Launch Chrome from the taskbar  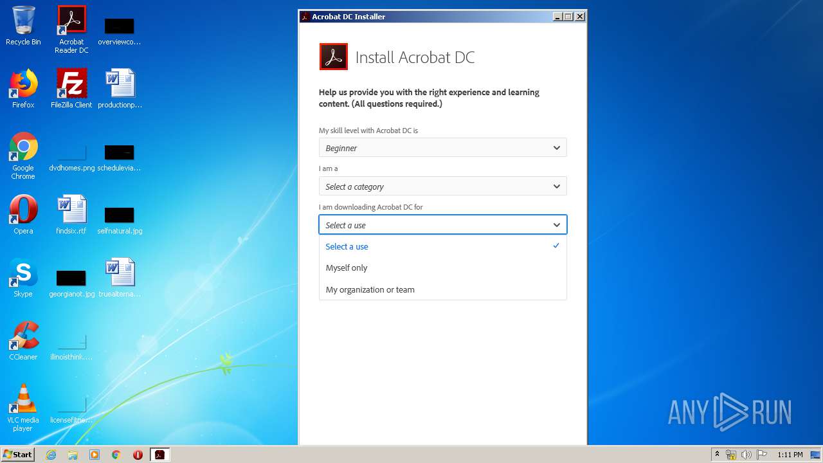pyautogui.click(x=116, y=455)
